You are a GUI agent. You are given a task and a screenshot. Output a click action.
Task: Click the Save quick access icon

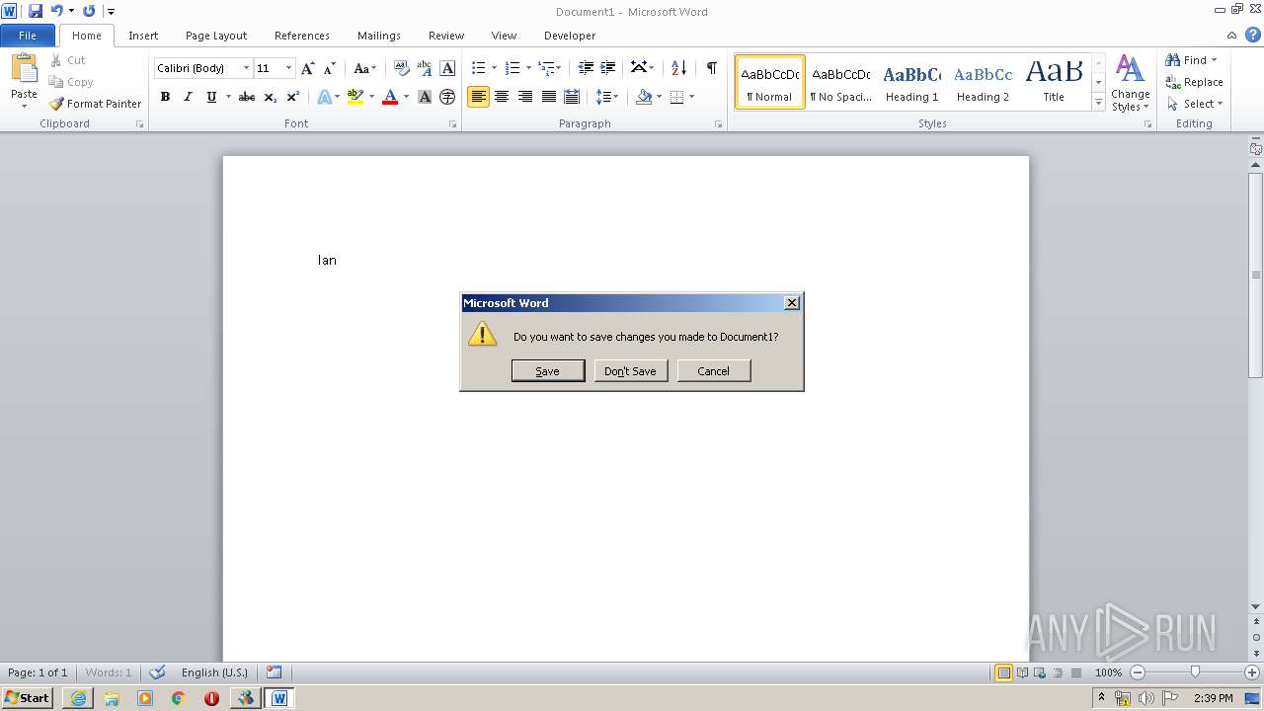pyautogui.click(x=36, y=11)
